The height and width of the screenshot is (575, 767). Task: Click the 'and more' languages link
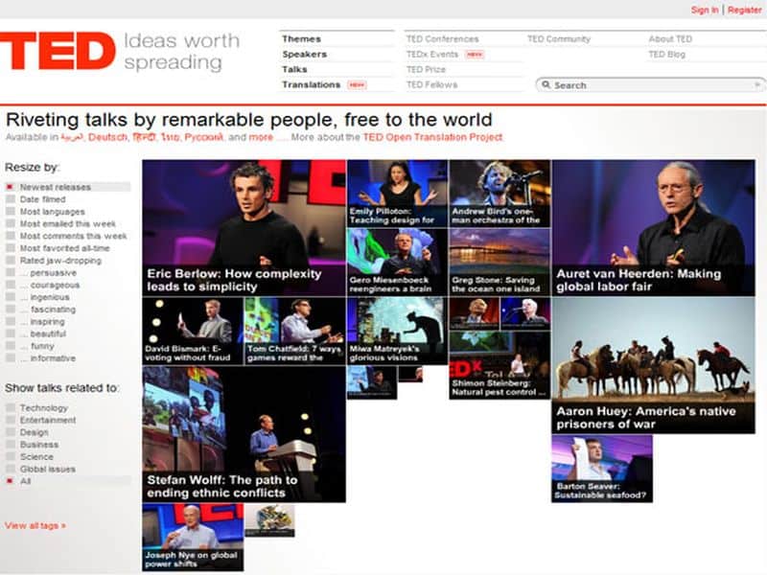[261, 137]
